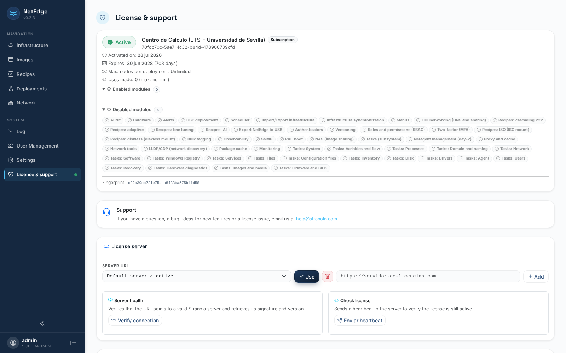The image size is (566, 353).
Task: Click the Subscription badge
Action: [283, 40]
